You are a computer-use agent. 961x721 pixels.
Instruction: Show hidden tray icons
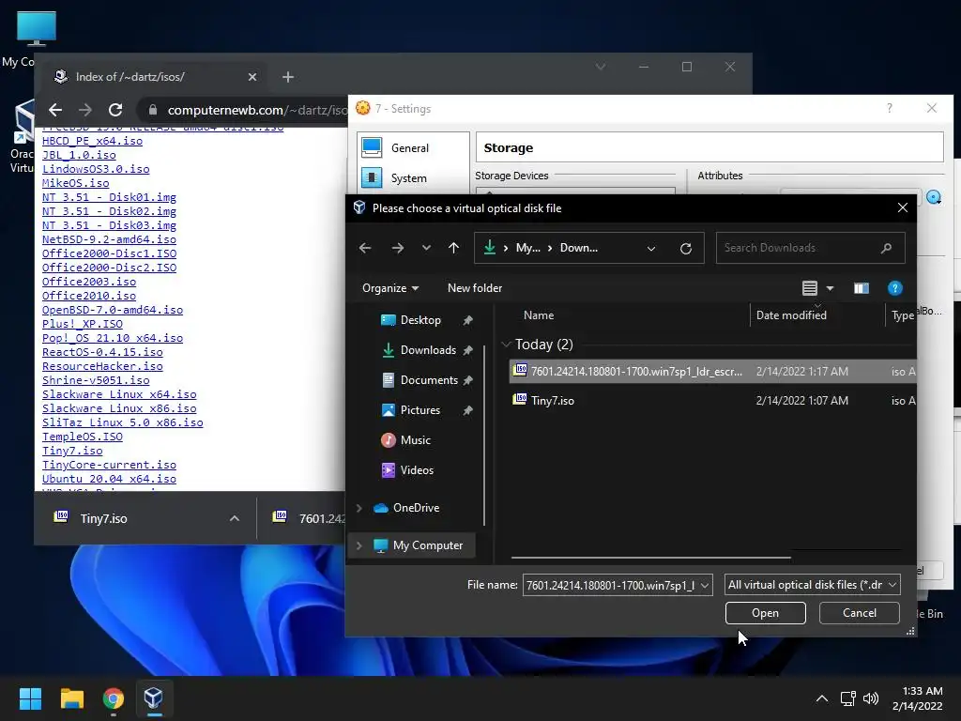822,698
